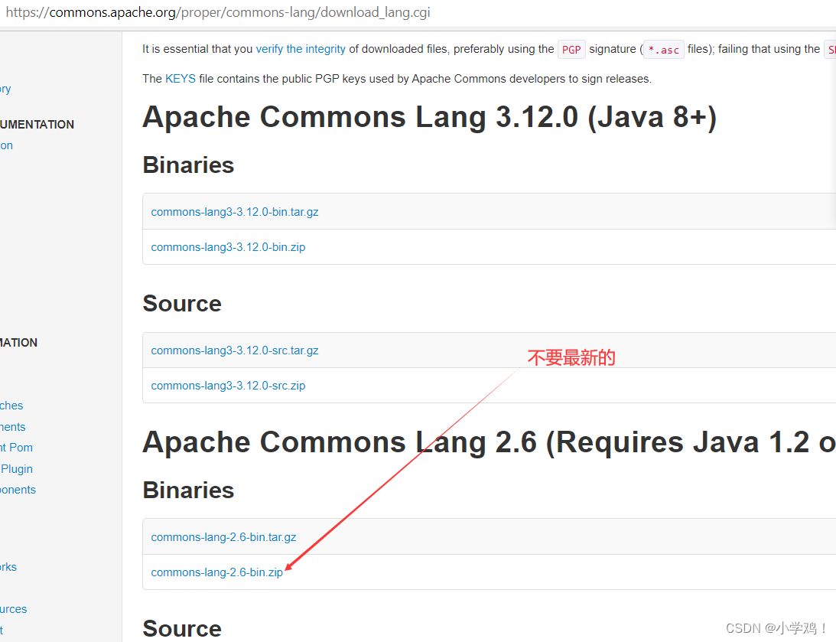Open the sidebar link ending in 'urces'

[13, 609]
